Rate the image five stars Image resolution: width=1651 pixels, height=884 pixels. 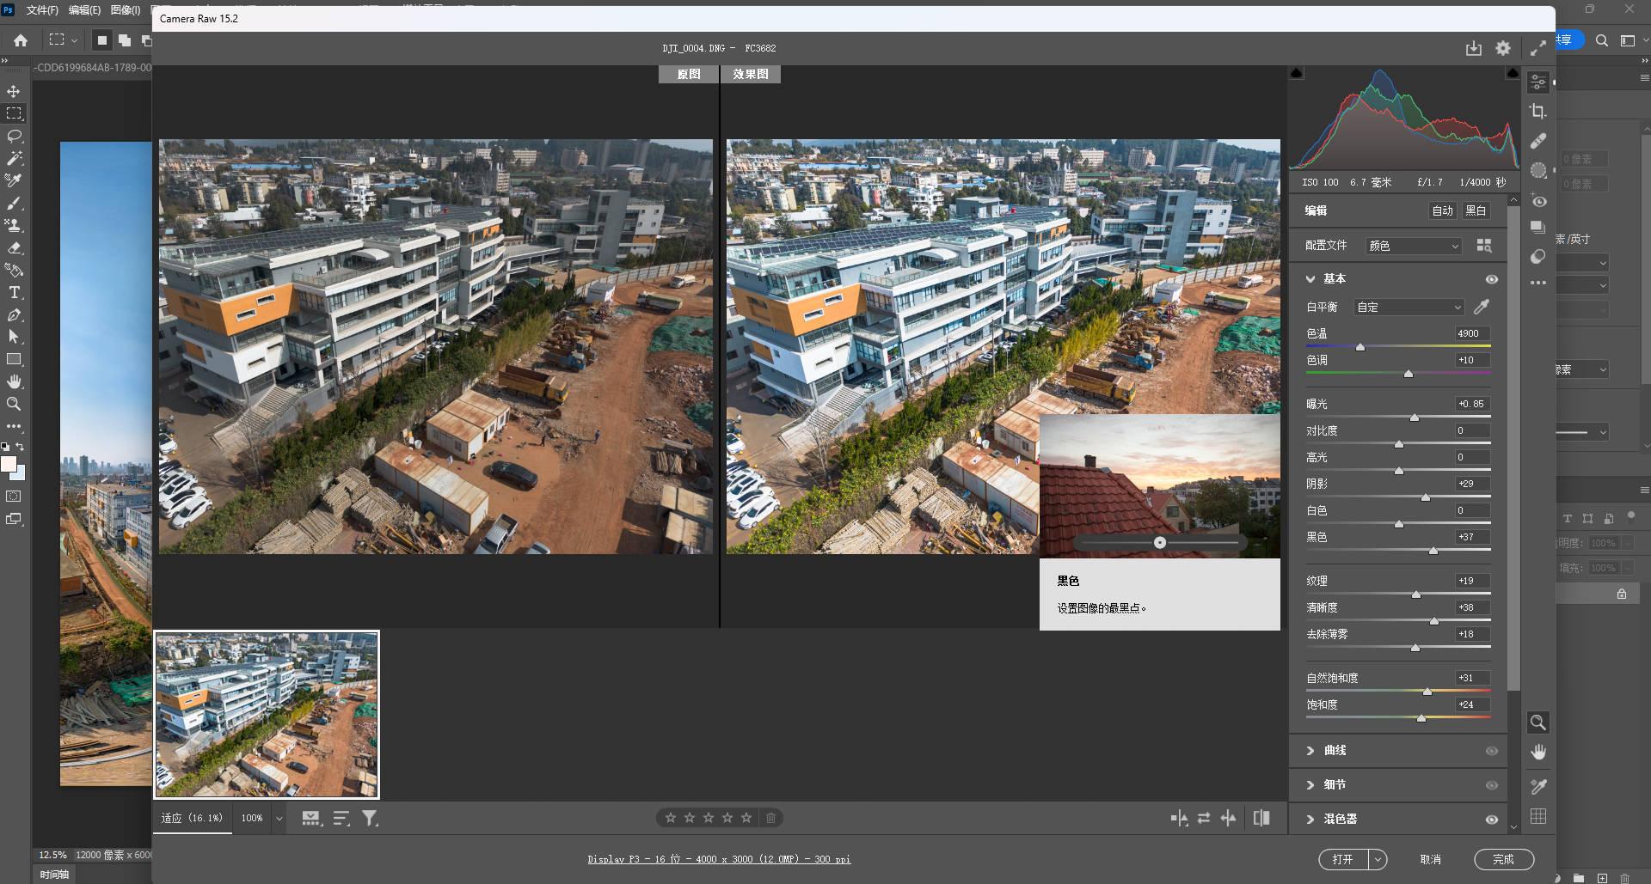[x=746, y=818]
